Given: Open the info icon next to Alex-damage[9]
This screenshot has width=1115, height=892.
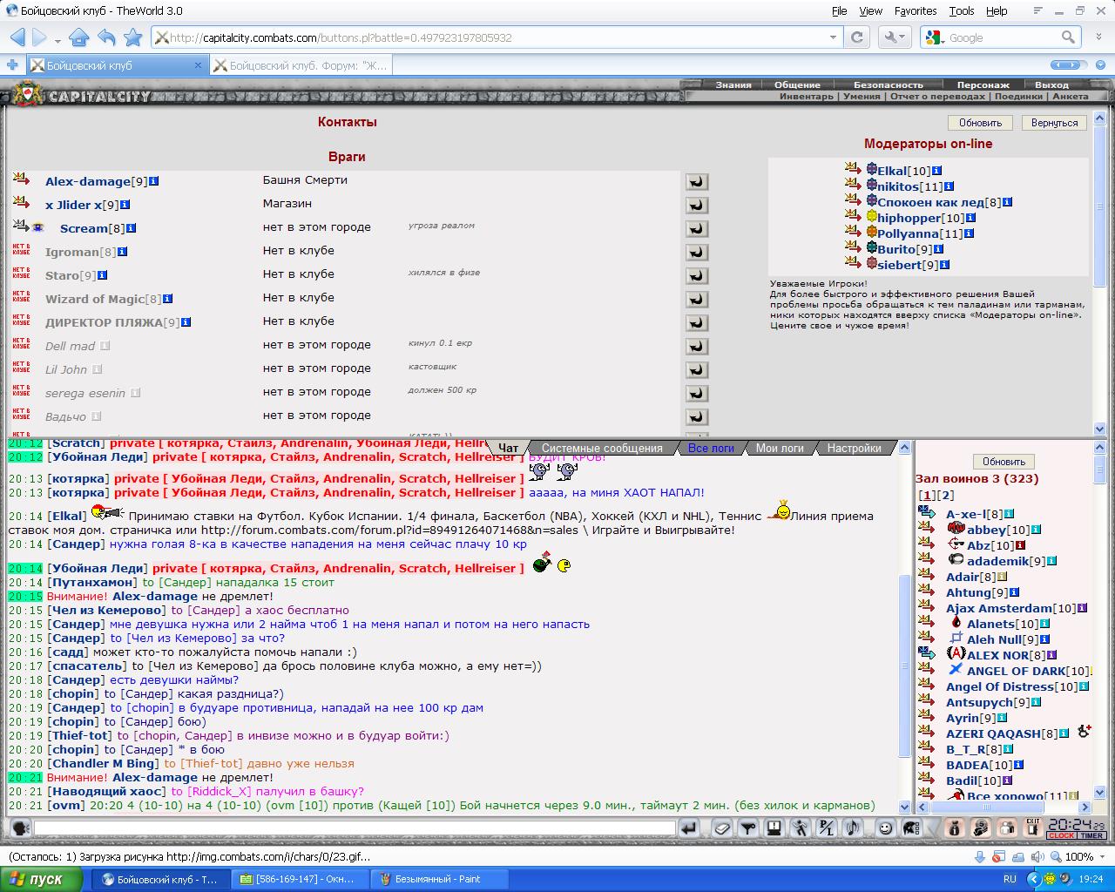Looking at the screenshot, I should tap(153, 181).
